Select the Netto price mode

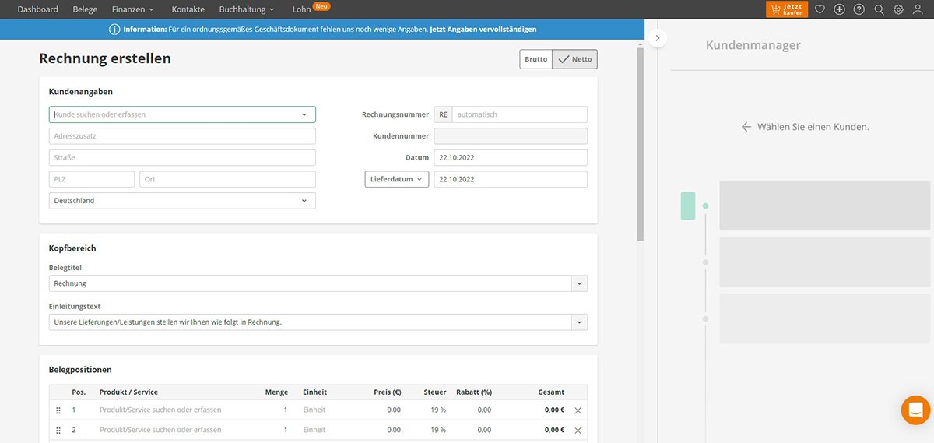(x=575, y=59)
